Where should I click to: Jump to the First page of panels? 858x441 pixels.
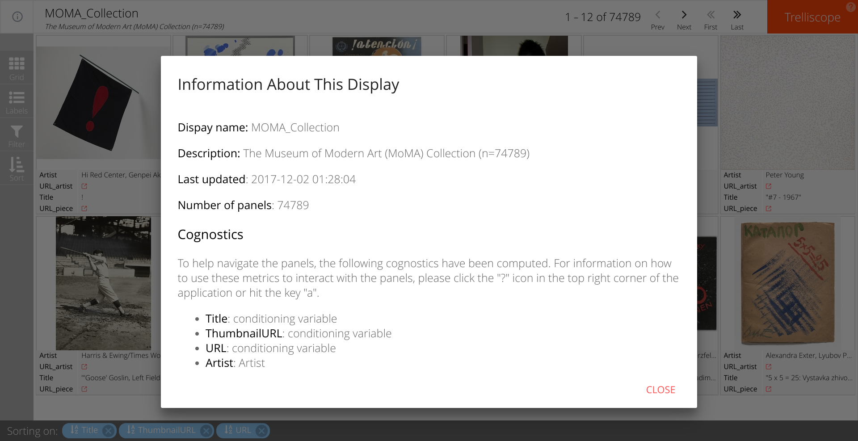pyautogui.click(x=711, y=20)
